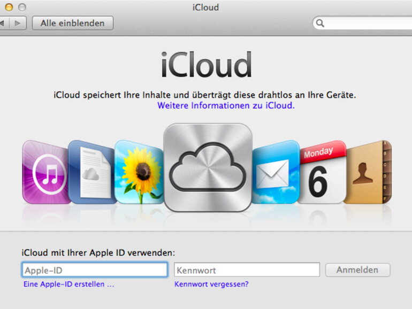This screenshot has width=412, height=309.
Task: Click the magnifying glass search icon
Action: tap(320, 24)
